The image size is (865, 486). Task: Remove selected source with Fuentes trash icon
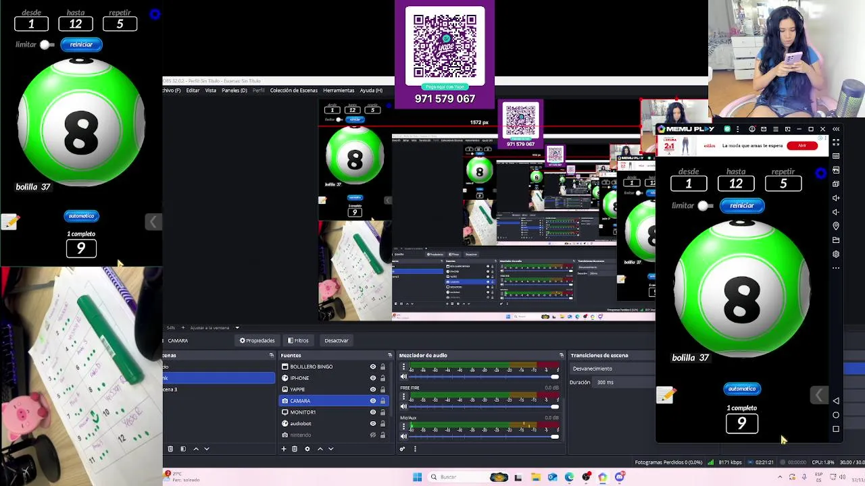click(x=295, y=449)
